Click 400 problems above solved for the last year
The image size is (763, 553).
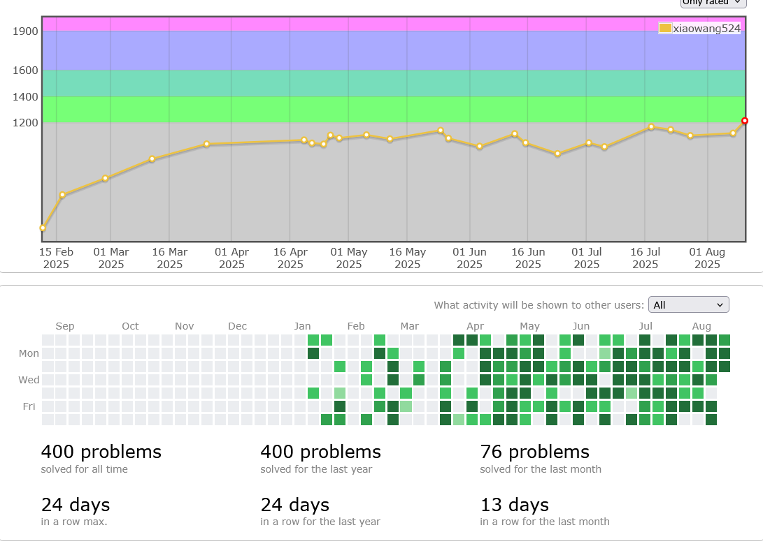click(x=321, y=452)
